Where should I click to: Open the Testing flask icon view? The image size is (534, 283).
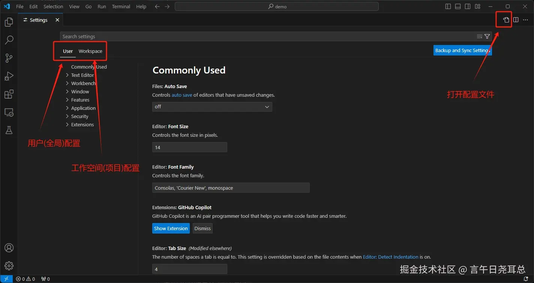point(9,130)
